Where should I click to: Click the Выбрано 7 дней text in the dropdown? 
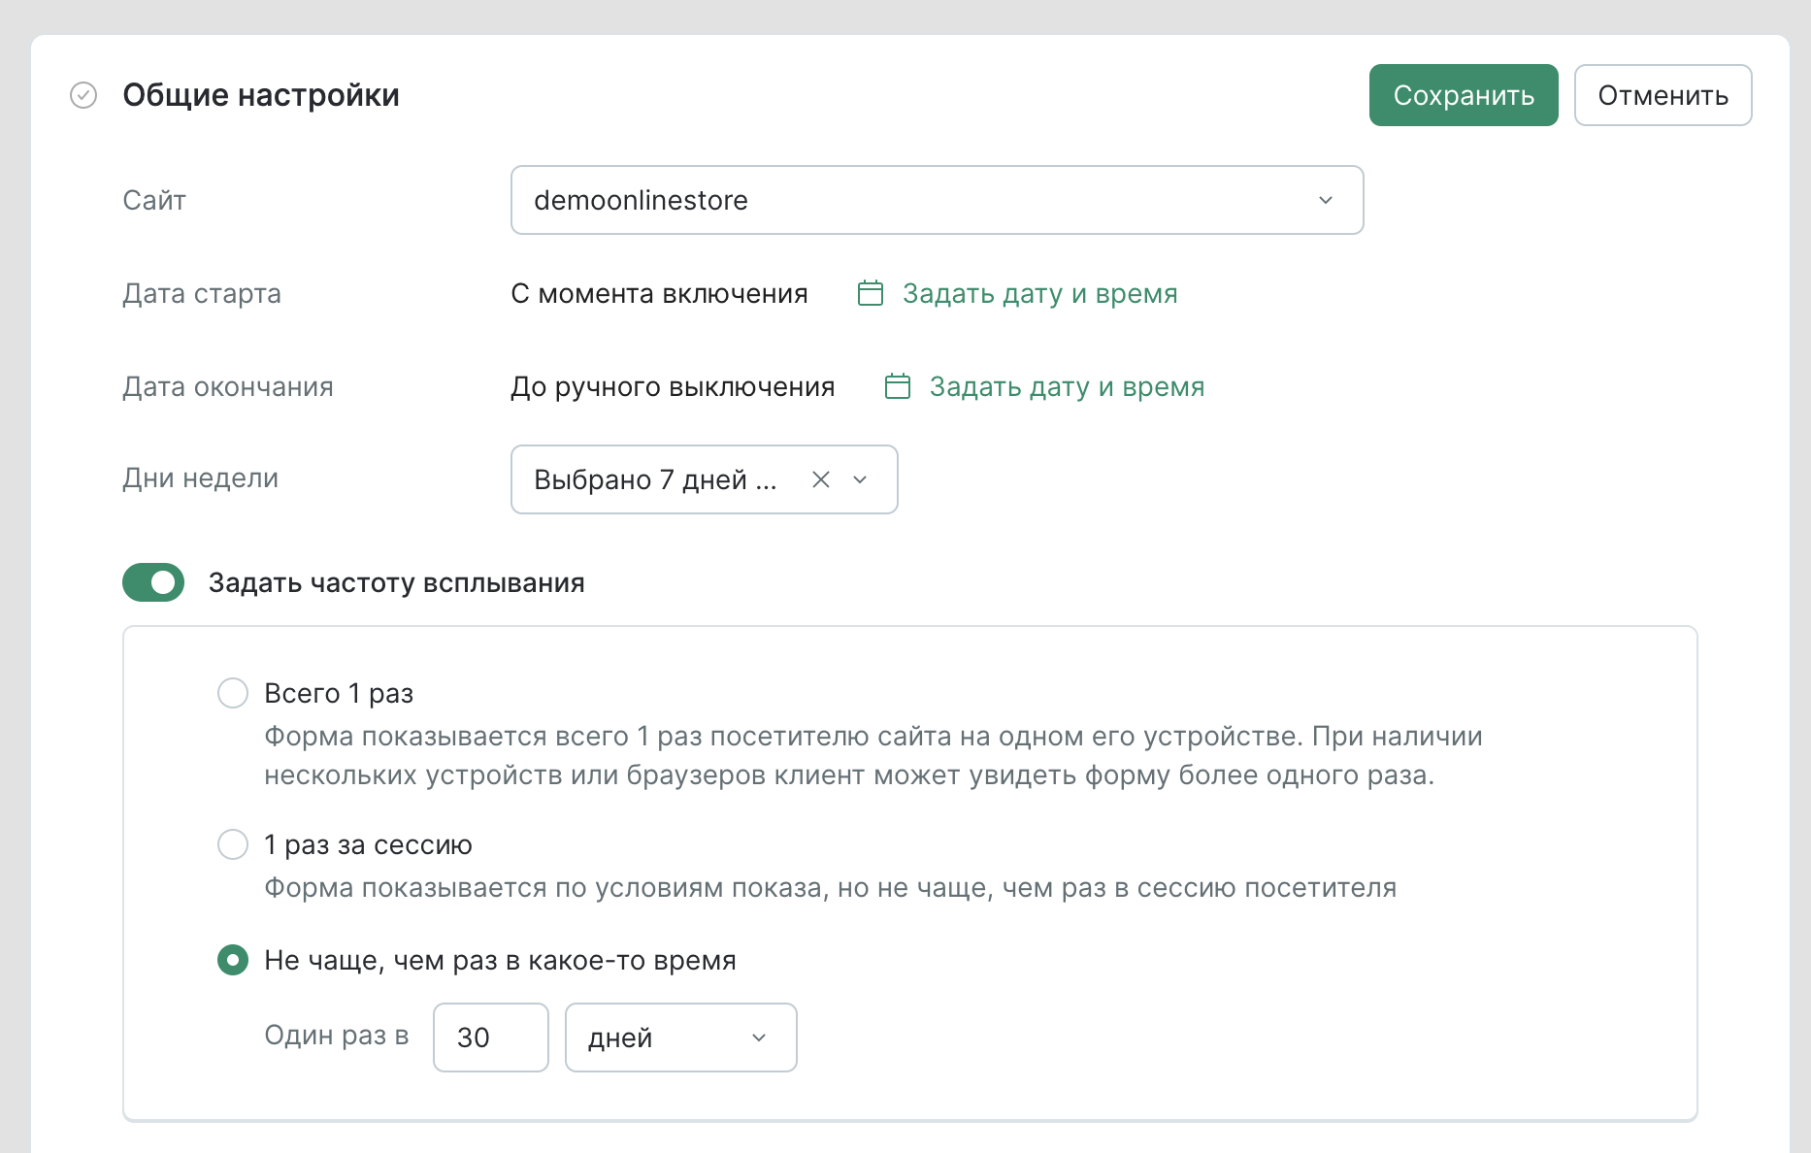655,479
